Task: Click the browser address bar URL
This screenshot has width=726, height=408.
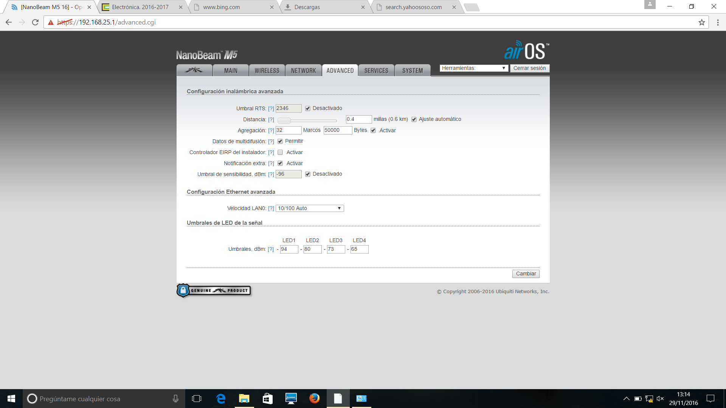Action: (107, 22)
